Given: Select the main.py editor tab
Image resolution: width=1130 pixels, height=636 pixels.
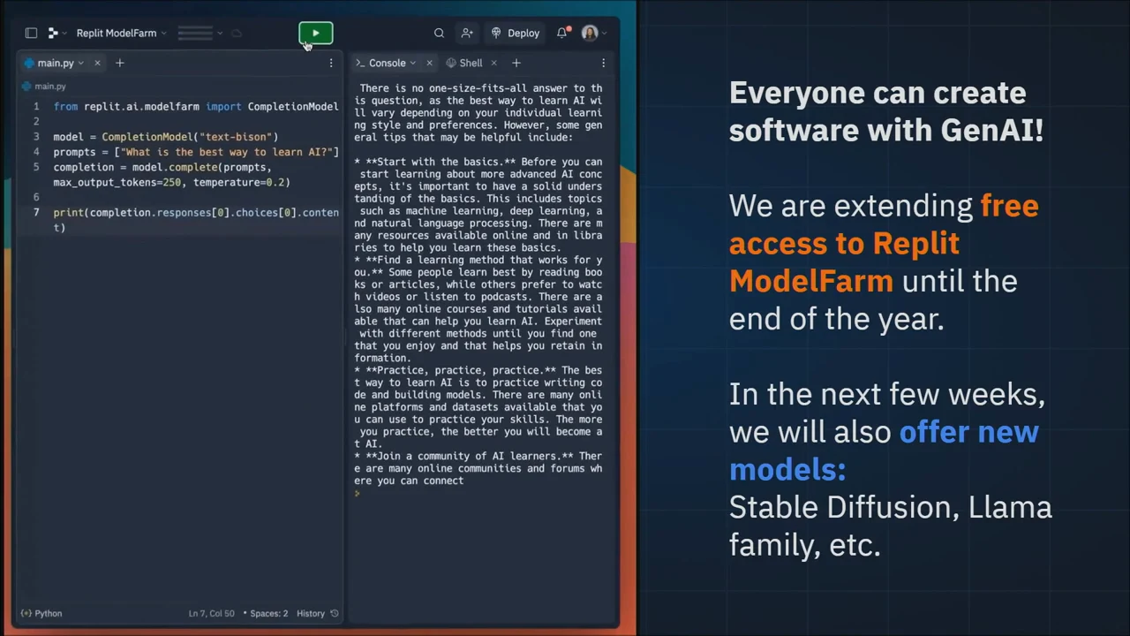Looking at the screenshot, I should click(x=55, y=63).
